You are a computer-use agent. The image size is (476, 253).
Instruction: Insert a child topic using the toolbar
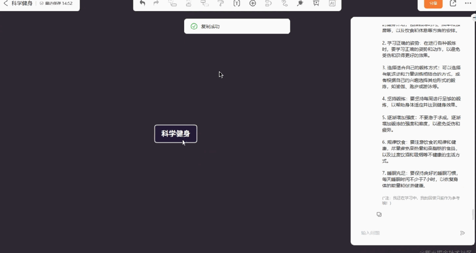pyautogui.click(x=172, y=3)
